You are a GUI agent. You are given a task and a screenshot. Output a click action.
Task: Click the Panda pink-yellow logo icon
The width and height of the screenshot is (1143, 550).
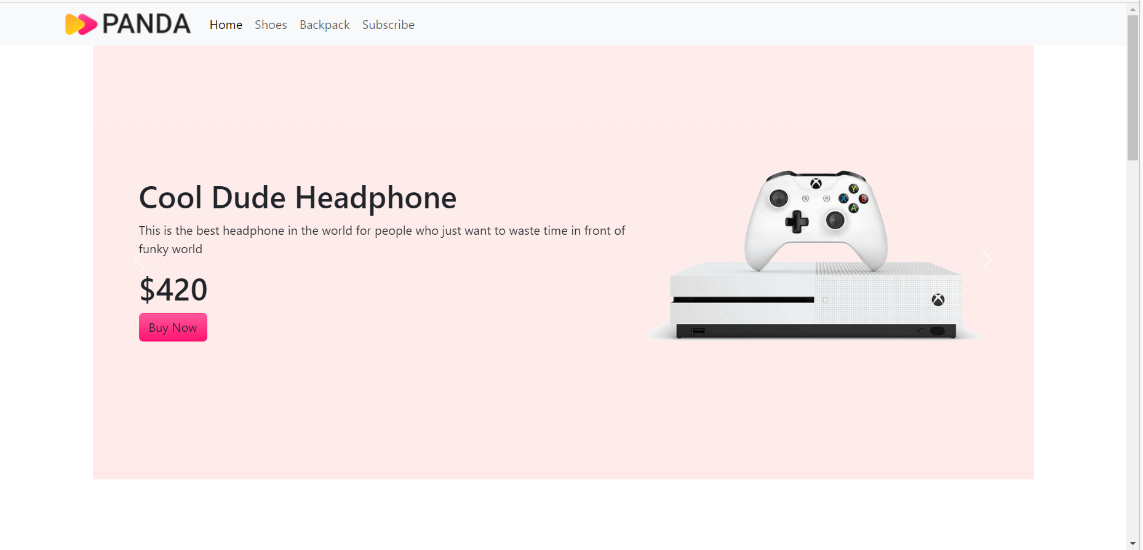pos(81,25)
